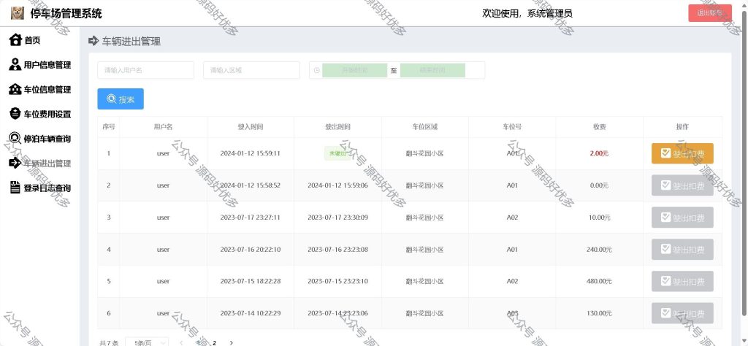This screenshot has height=346, width=748.
Task: Click entry time 2023-07-17 23:27:11
Action: tap(251, 218)
